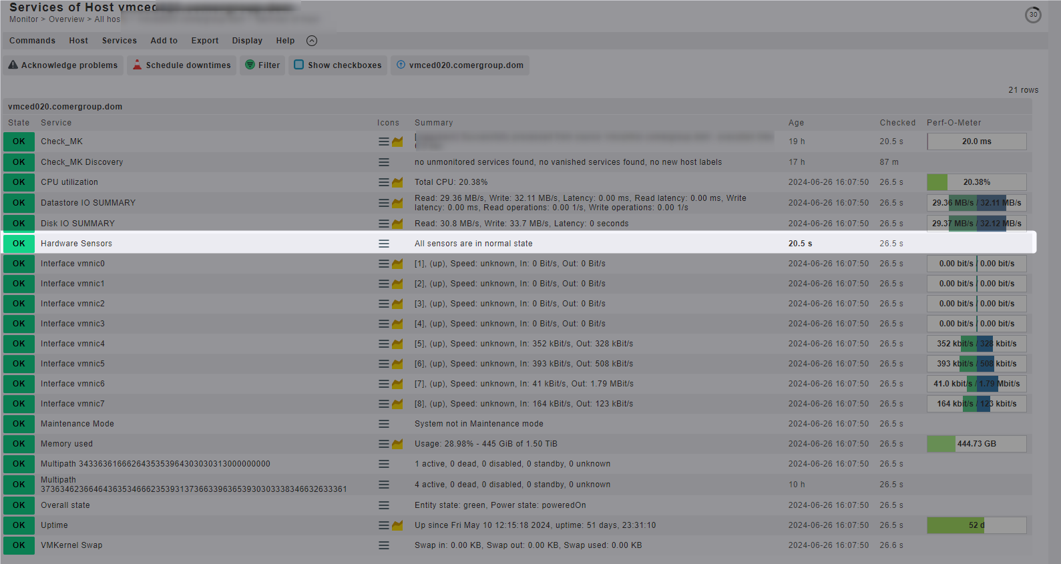Click the Uptime row hamburger menu icon
The image size is (1061, 564).
click(384, 525)
